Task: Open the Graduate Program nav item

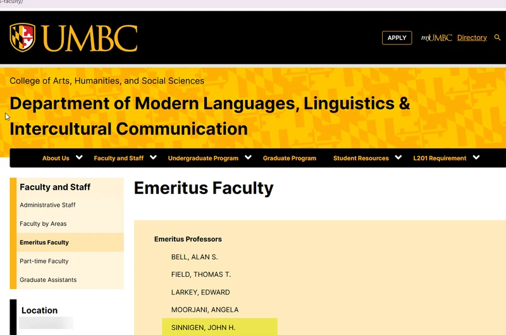Action: 290,158
